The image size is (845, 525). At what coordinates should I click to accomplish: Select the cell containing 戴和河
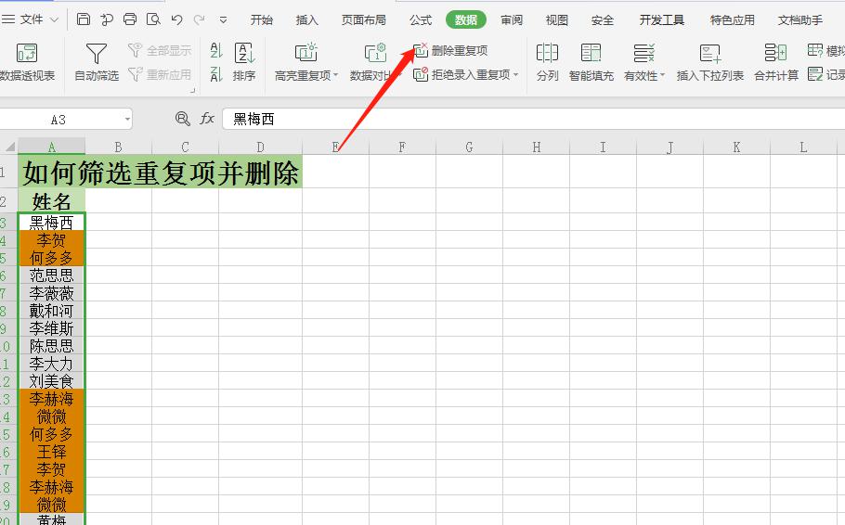point(52,311)
